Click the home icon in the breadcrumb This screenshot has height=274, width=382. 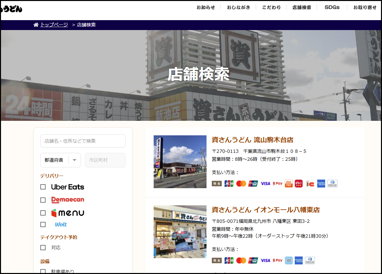(36, 25)
